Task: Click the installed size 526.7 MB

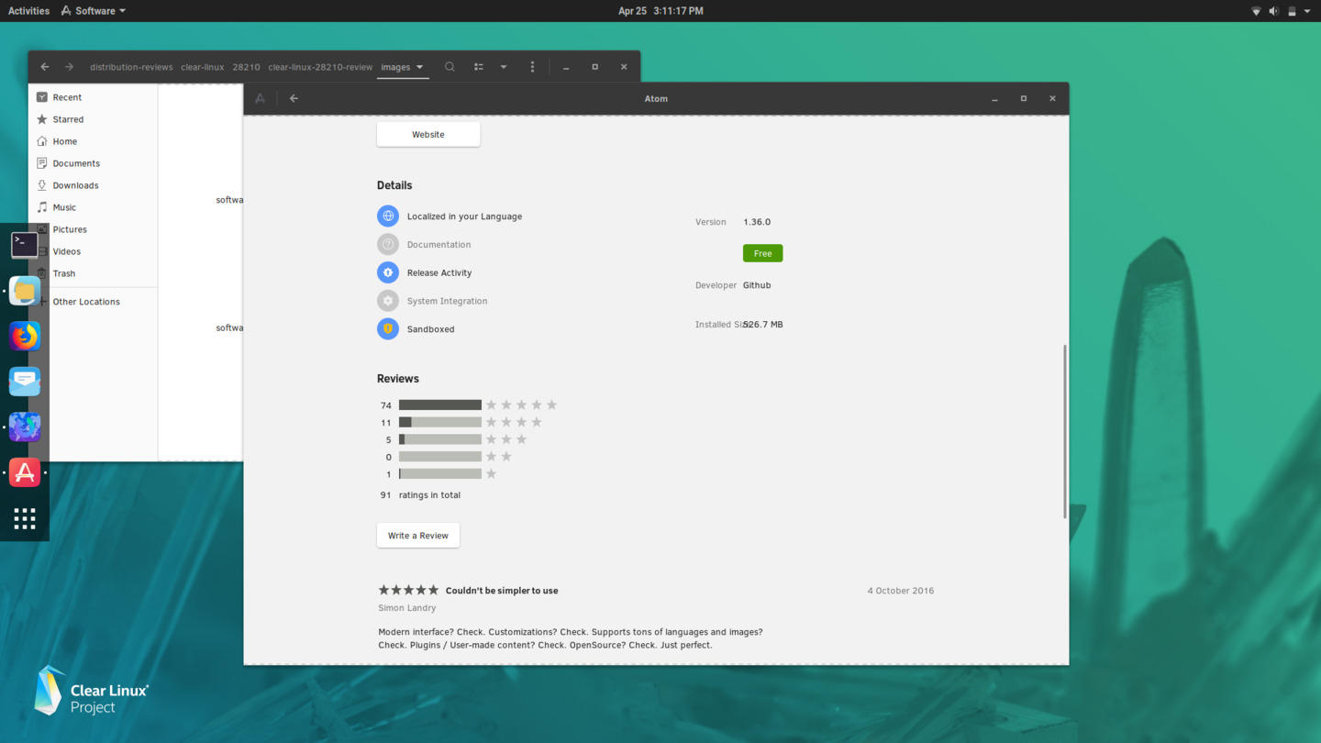Action: [x=763, y=325]
